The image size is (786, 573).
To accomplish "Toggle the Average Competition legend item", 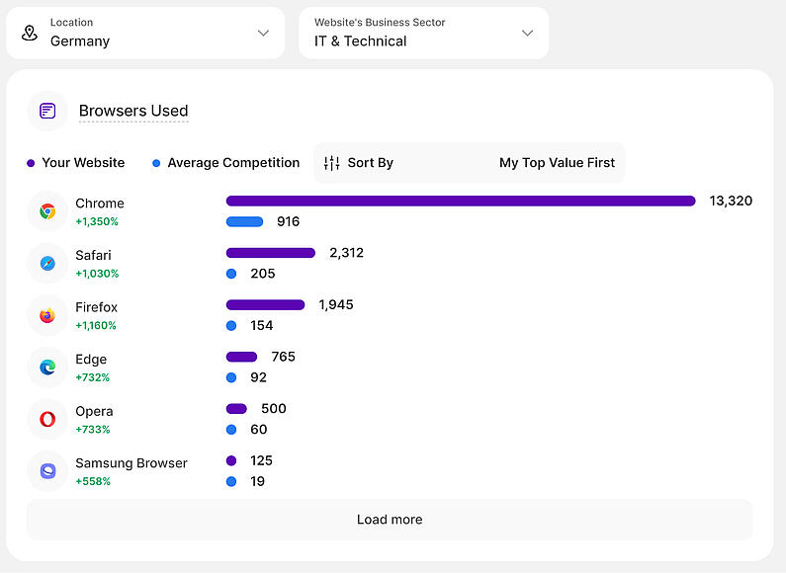I will point(225,163).
